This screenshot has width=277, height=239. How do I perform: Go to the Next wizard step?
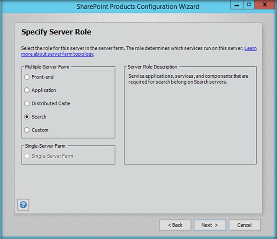[210, 225]
